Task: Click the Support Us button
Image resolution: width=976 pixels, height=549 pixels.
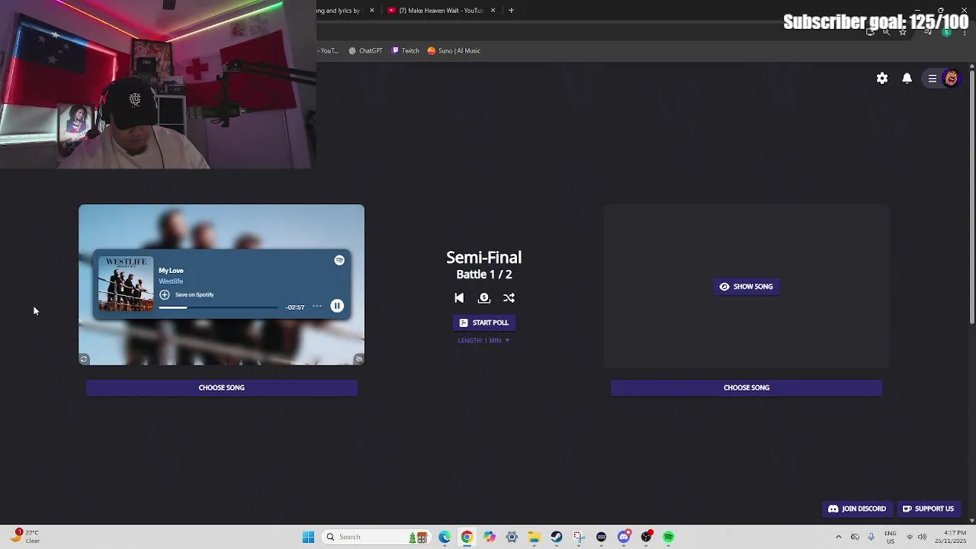Action: pyautogui.click(x=928, y=509)
